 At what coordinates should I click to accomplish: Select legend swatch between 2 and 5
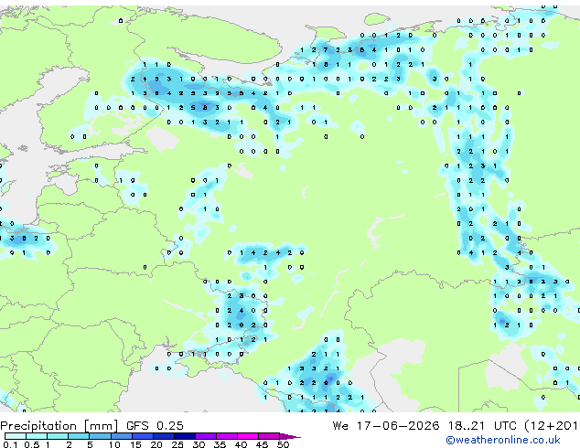click(x=79, y=436)
